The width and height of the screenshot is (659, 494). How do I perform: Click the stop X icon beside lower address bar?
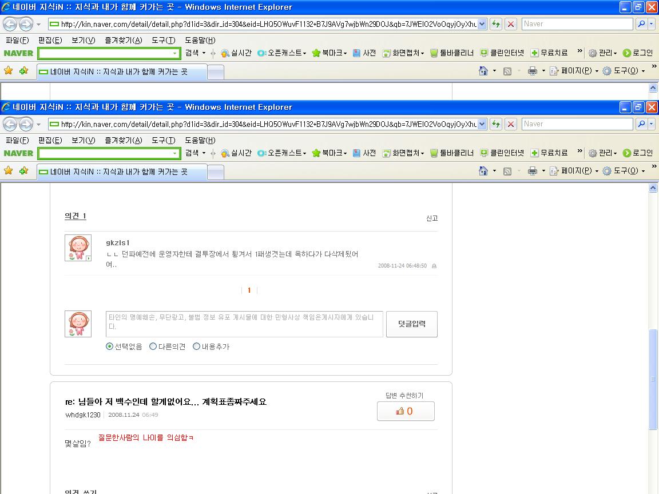(x=511, y=124)
